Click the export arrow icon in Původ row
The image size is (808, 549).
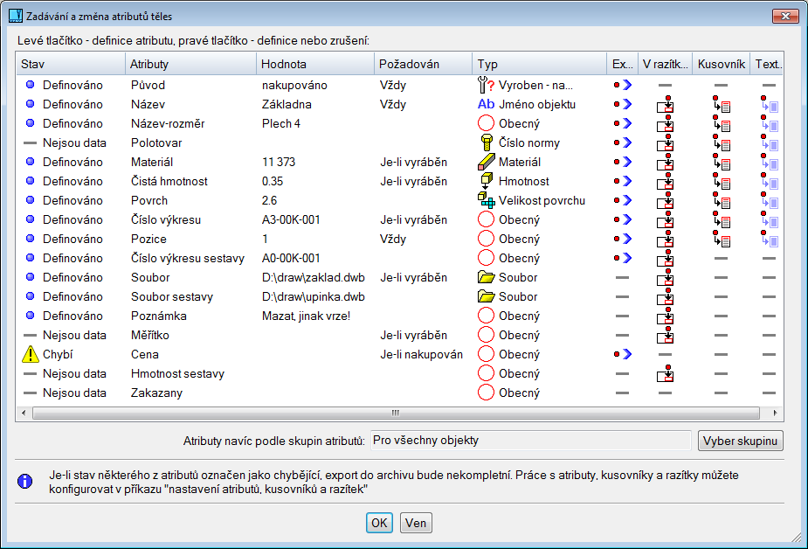click(623, 85)
